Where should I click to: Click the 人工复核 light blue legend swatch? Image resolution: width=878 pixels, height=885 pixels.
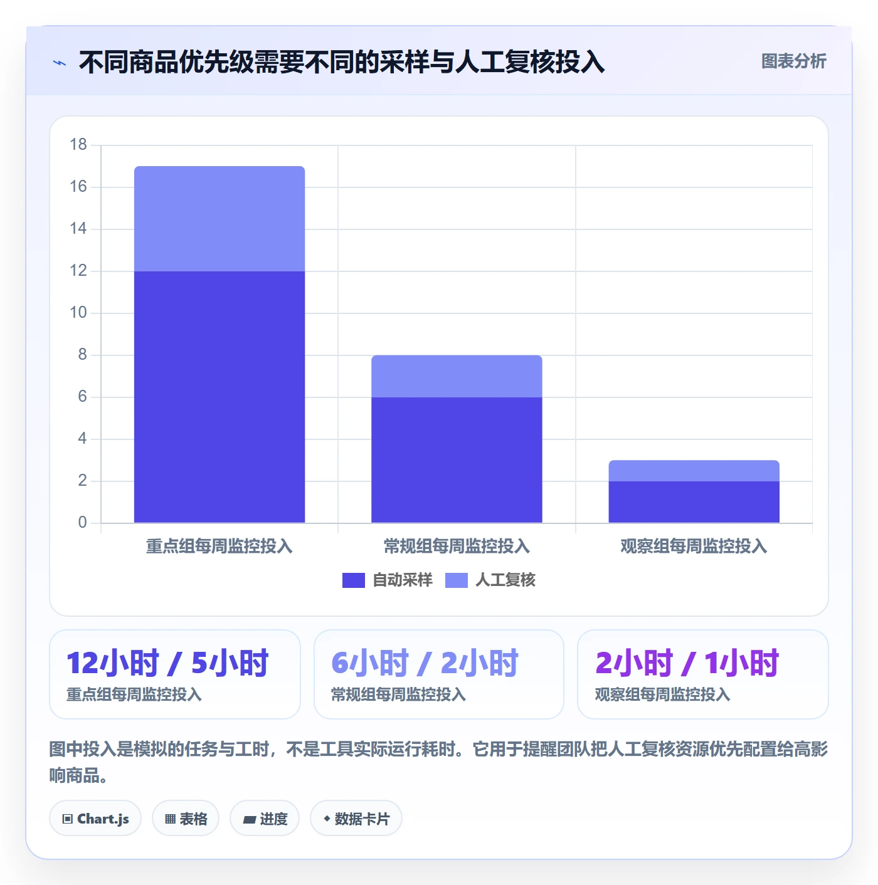(457, 580)
